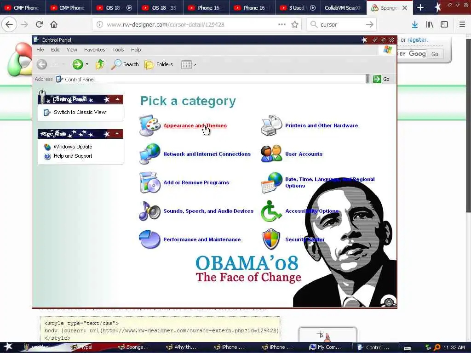
Task: Open the Help menu
Action: (136, 50)
